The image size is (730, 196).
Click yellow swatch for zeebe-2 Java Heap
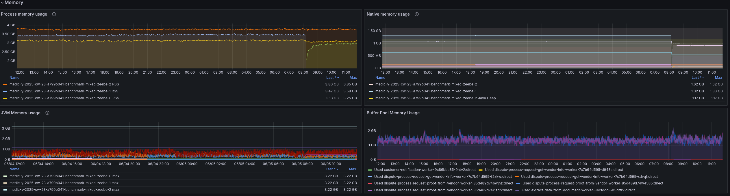tap(371, 98)
